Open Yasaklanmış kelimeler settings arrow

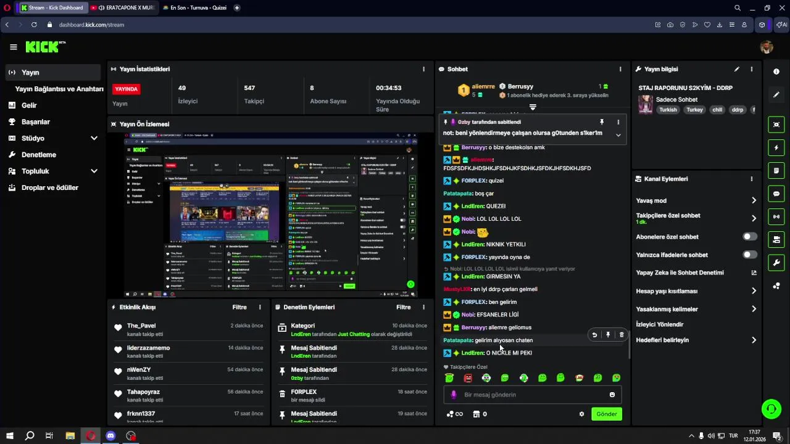tap(754, 309)
